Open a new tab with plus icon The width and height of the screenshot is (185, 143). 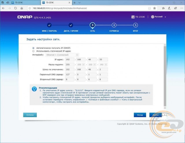pos(75,3)
